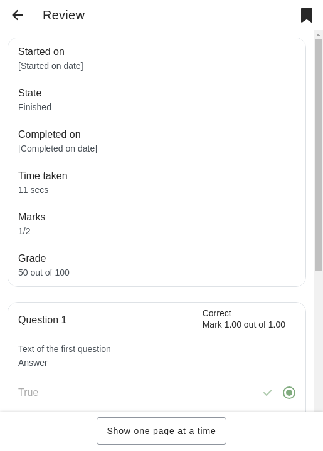Click Mark 1.00 out of 1.00 text
The height and width of the screenshot is (451, 323).
point(244,324)
